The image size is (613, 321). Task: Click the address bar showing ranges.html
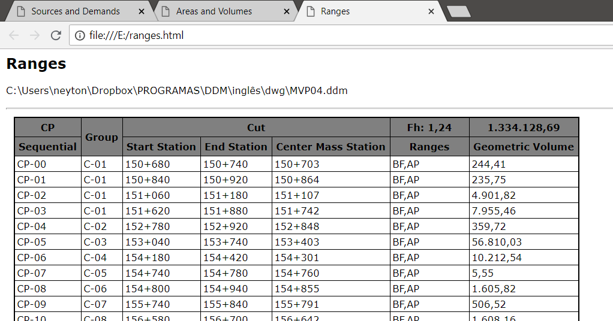(336, 35)
